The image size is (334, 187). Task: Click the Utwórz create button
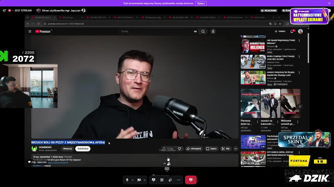(x=280, y=31)
